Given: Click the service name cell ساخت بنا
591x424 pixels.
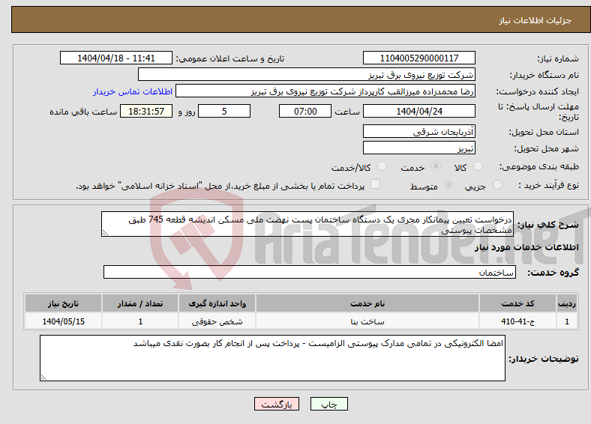Looking at the screenshot, I should tap(367, 321).
